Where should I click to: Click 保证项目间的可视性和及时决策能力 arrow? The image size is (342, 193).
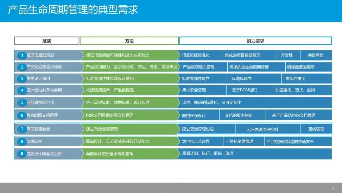pyautogui.click(x=130, y=55)
